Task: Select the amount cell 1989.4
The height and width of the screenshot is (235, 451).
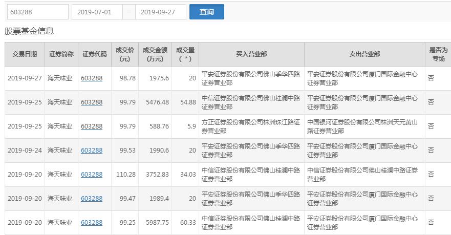Action: (x=155, y=199)
